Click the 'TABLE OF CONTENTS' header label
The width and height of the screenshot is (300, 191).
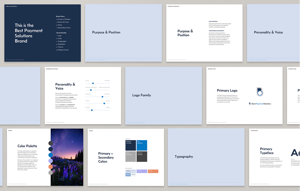(11, 6)
